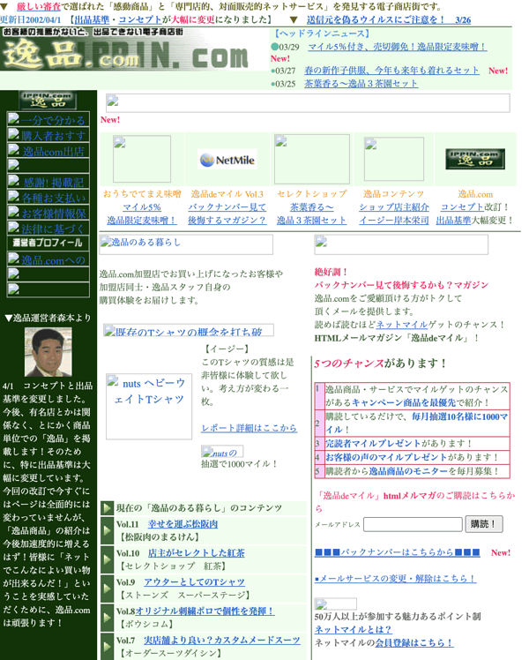Open the 逸品コンテンツ product image
Image resolution: width=529 pixels, height=660 pixels.
click(x=393, y=159)
